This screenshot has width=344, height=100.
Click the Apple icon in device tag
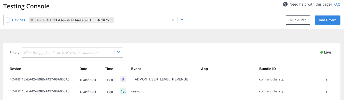pyautogui.click(x=32, y=20)
